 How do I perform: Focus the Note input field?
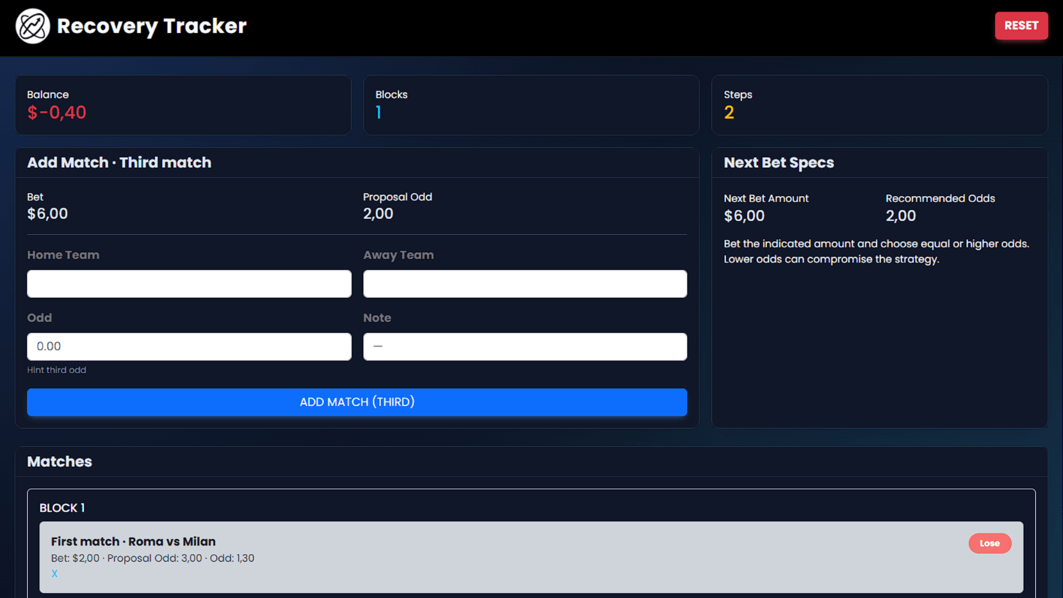point(525,347)
